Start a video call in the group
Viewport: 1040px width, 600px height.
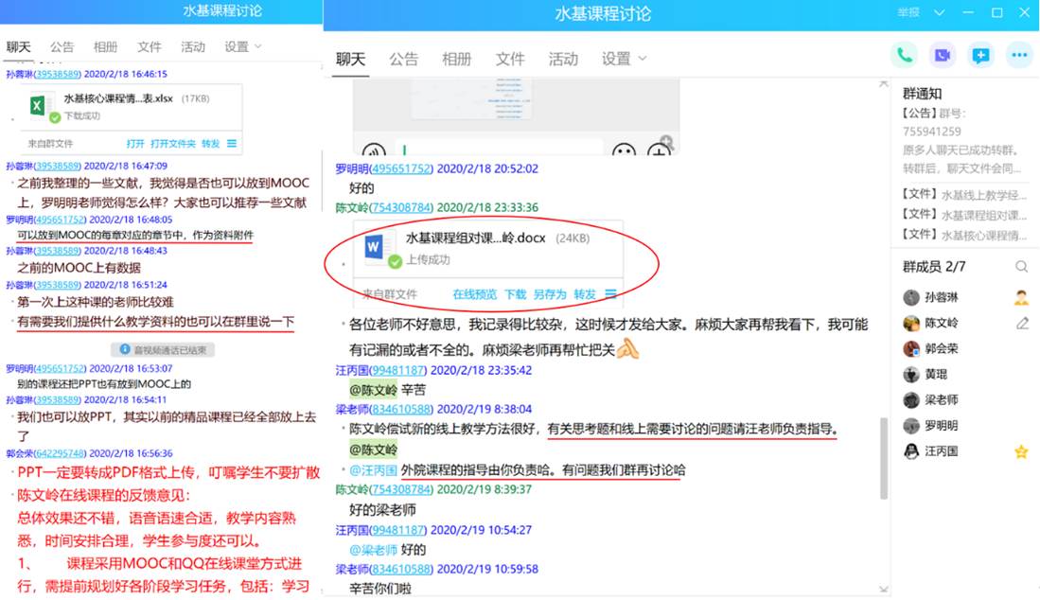(x=942, y=55)
